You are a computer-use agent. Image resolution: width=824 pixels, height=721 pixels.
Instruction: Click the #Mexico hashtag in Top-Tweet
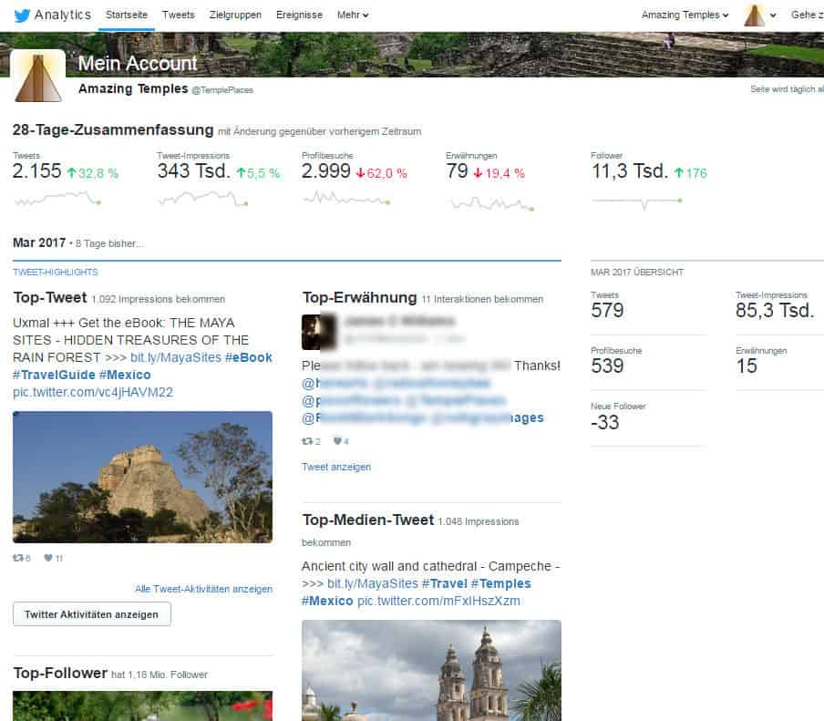[125, 375]
